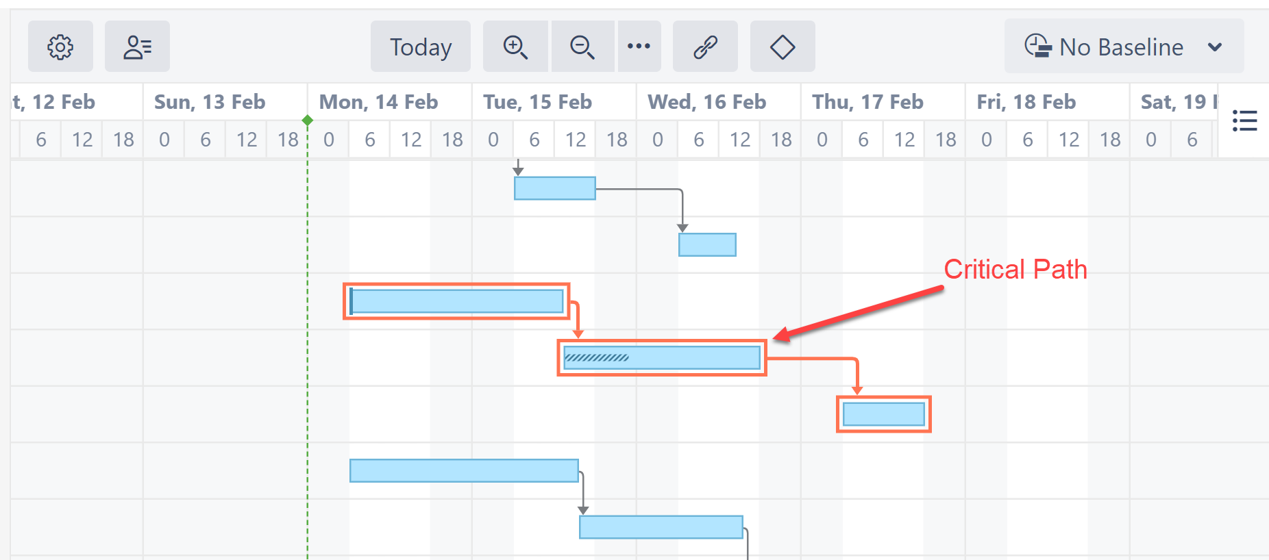Toggle the dependency link icon
Screen dimensions: 1269x560
(x=705, y=47)
